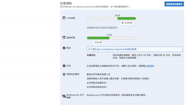Click the 從 15:00 時 tooltip label
193x105 pixels.
pos(127,23)
